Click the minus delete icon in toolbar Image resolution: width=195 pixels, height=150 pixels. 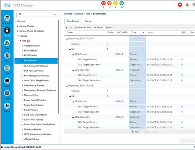71,28
